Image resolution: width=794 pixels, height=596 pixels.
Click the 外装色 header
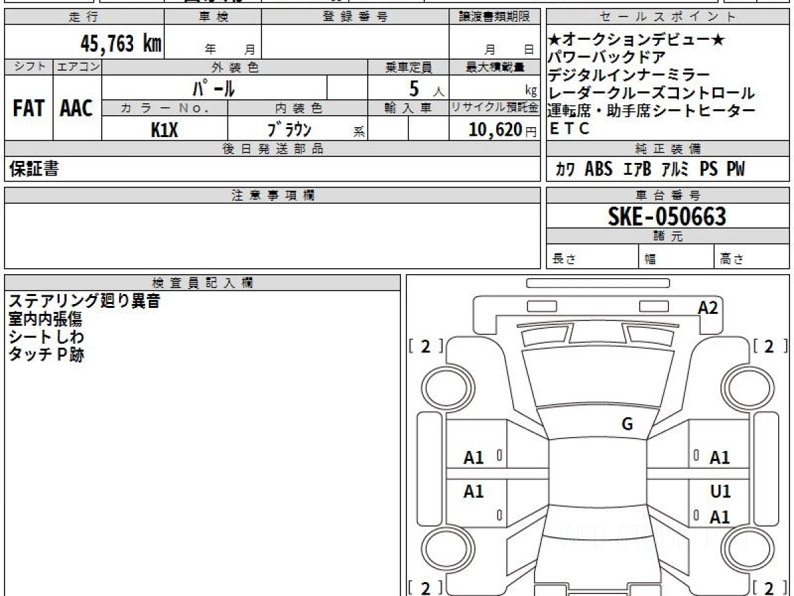[x=235, y=67]
